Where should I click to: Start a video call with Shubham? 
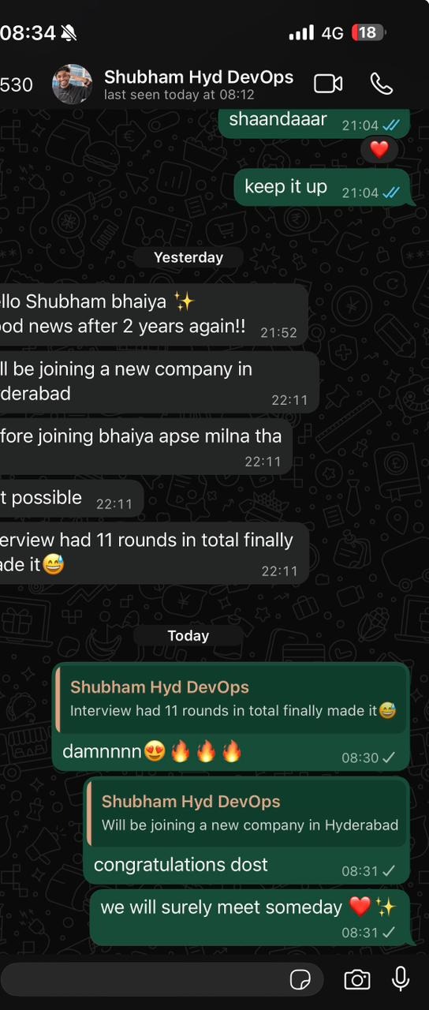[328, 84]
